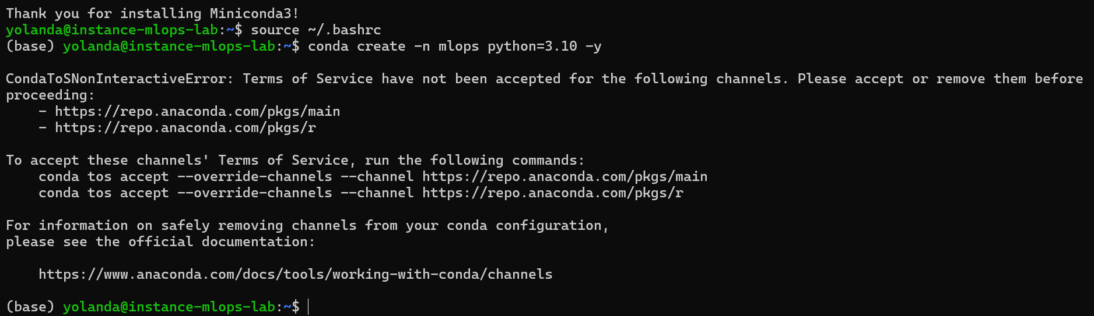The height and width of the screenshot is (316, 1094).
Task: Click the (base) indicator on the last prompt
Action: coord(30,307)
